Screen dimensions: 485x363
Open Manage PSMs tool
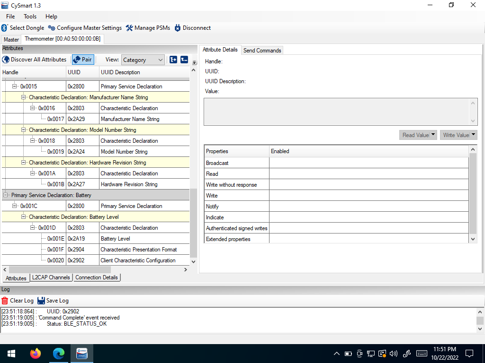[148, 28]
